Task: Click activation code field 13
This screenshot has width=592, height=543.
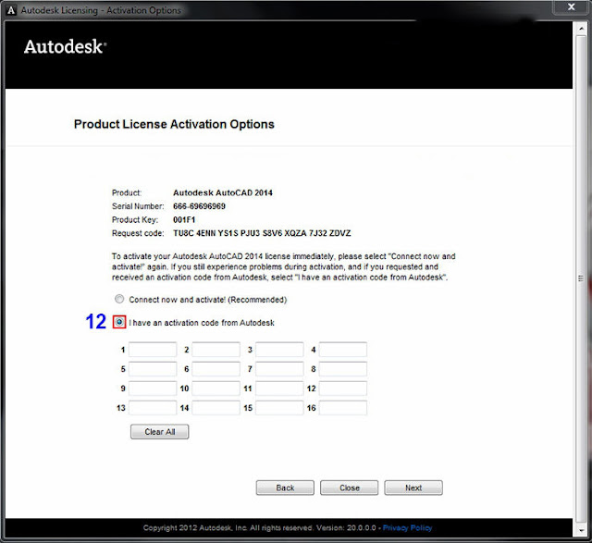Action: pyautogui.click(x=153, y=408)
